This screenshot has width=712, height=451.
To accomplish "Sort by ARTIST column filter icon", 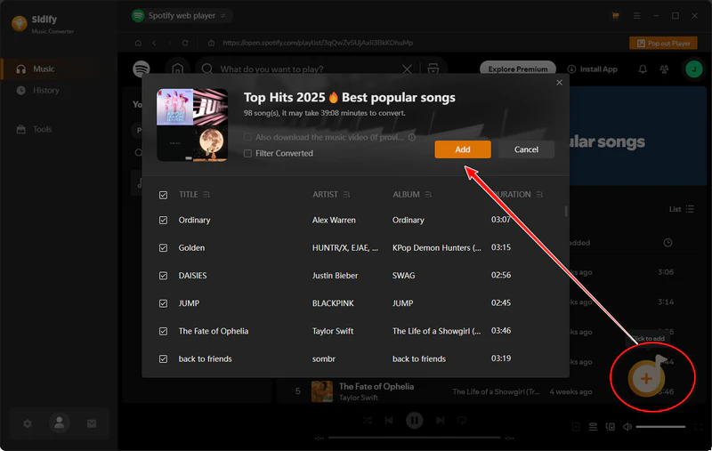I will (346, 195).
